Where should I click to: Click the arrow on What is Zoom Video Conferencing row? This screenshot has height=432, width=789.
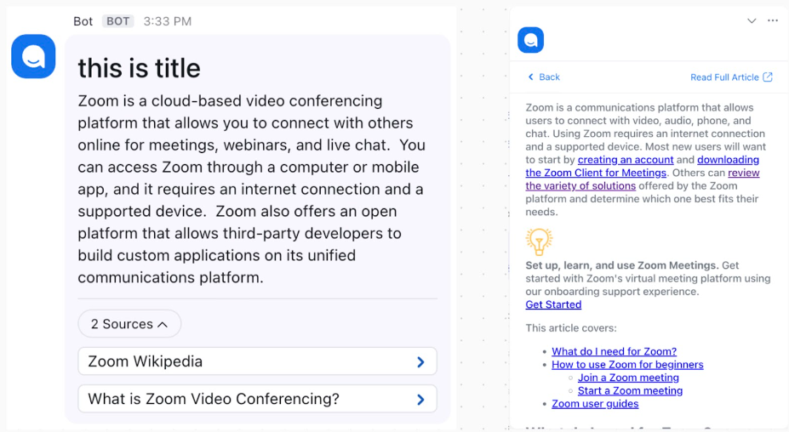point(420,400)
